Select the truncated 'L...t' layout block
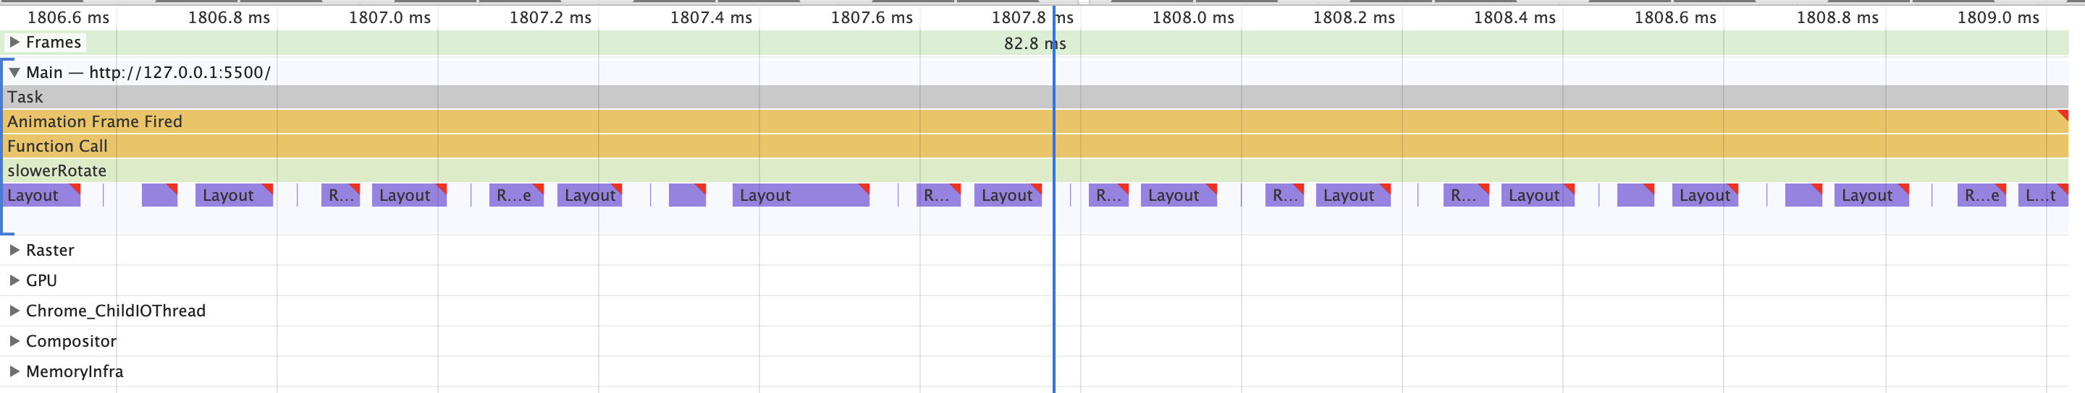This screenshot has height=393, width=2085. [2043, 195]
